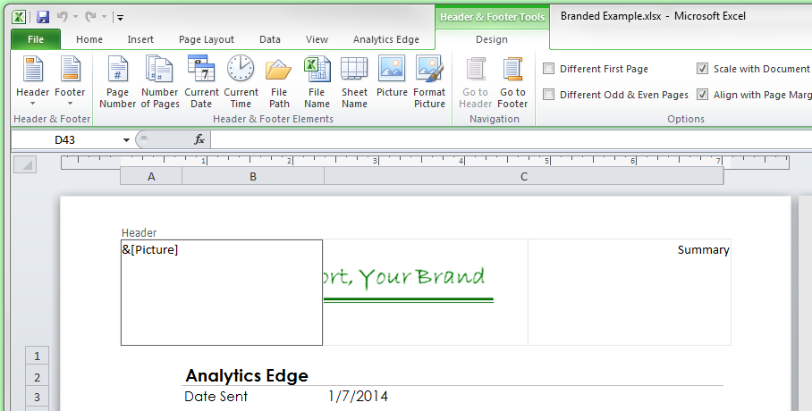Open the File menu tab
The image size is (812, 411).
pyautogui.click(x=36, y=39)
